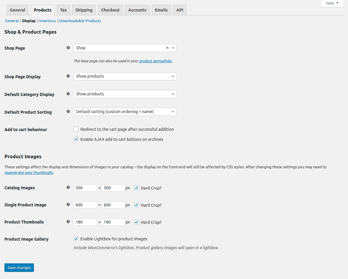Open the product permalinks link

coord(155,61)
